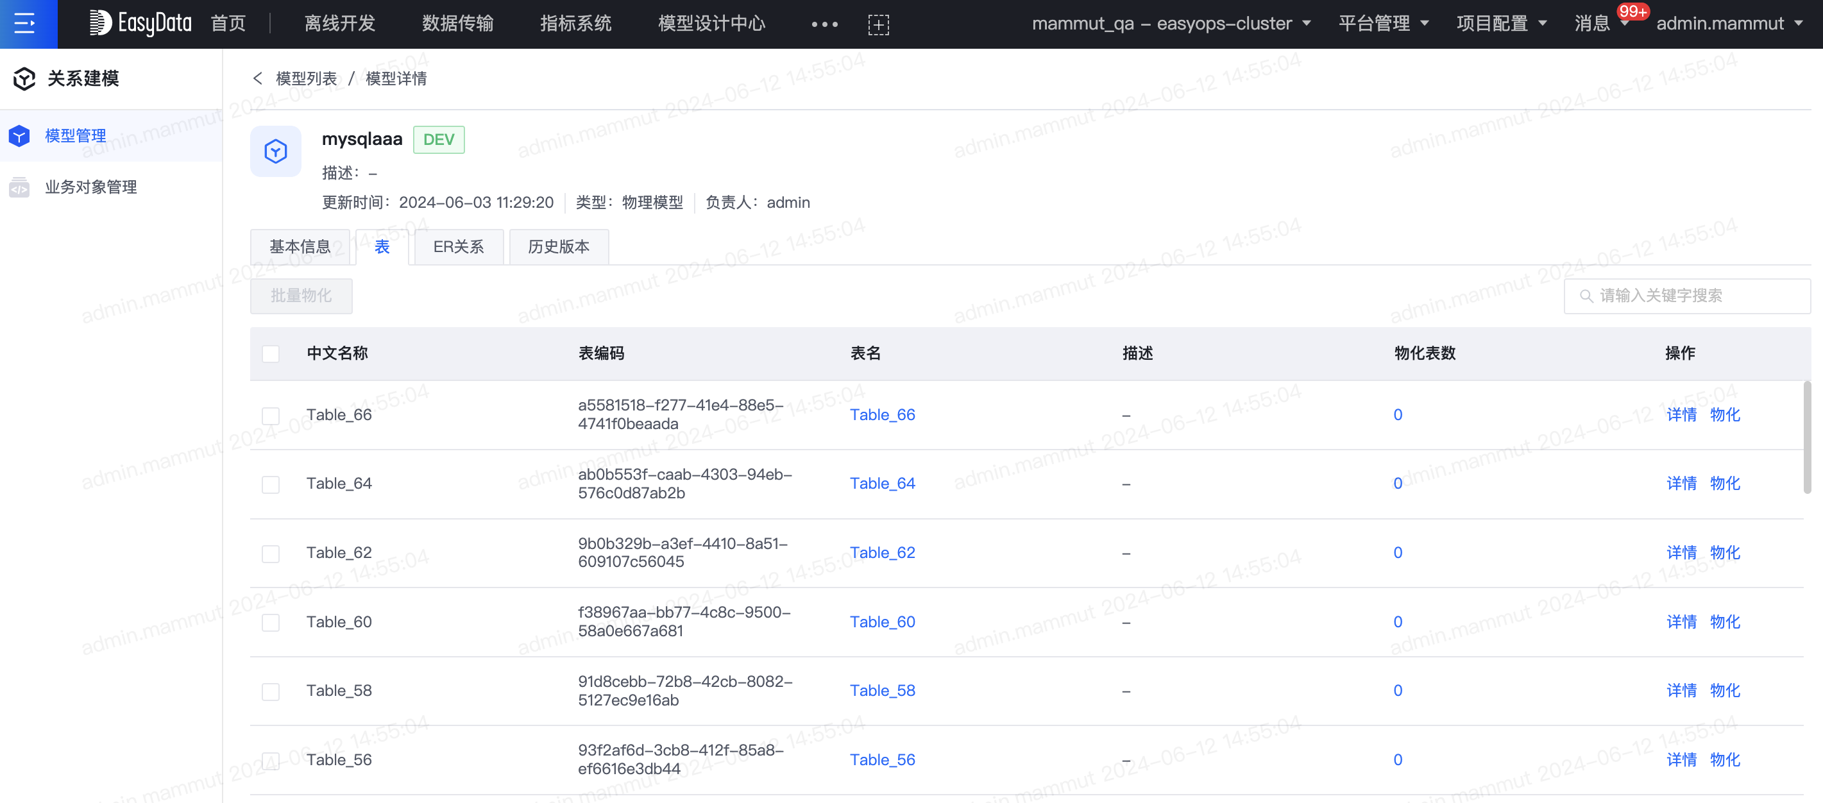Open the more navigation items ellipsis
This screenshot has height=803, width=1823.
(x=824, y=24)
